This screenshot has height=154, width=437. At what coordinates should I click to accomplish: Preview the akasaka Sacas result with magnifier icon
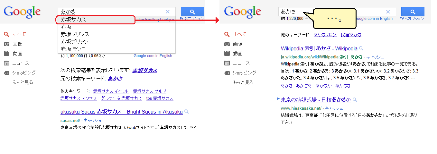(186, 112)
